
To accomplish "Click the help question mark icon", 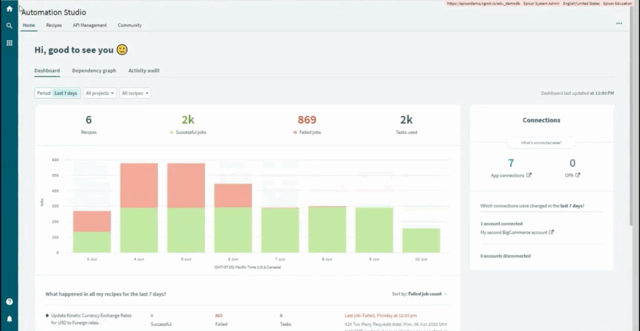I will pyautogui.click(x=9, y=302).
